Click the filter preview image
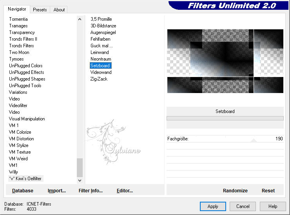290x215 pixels. (x=225, y=61)
